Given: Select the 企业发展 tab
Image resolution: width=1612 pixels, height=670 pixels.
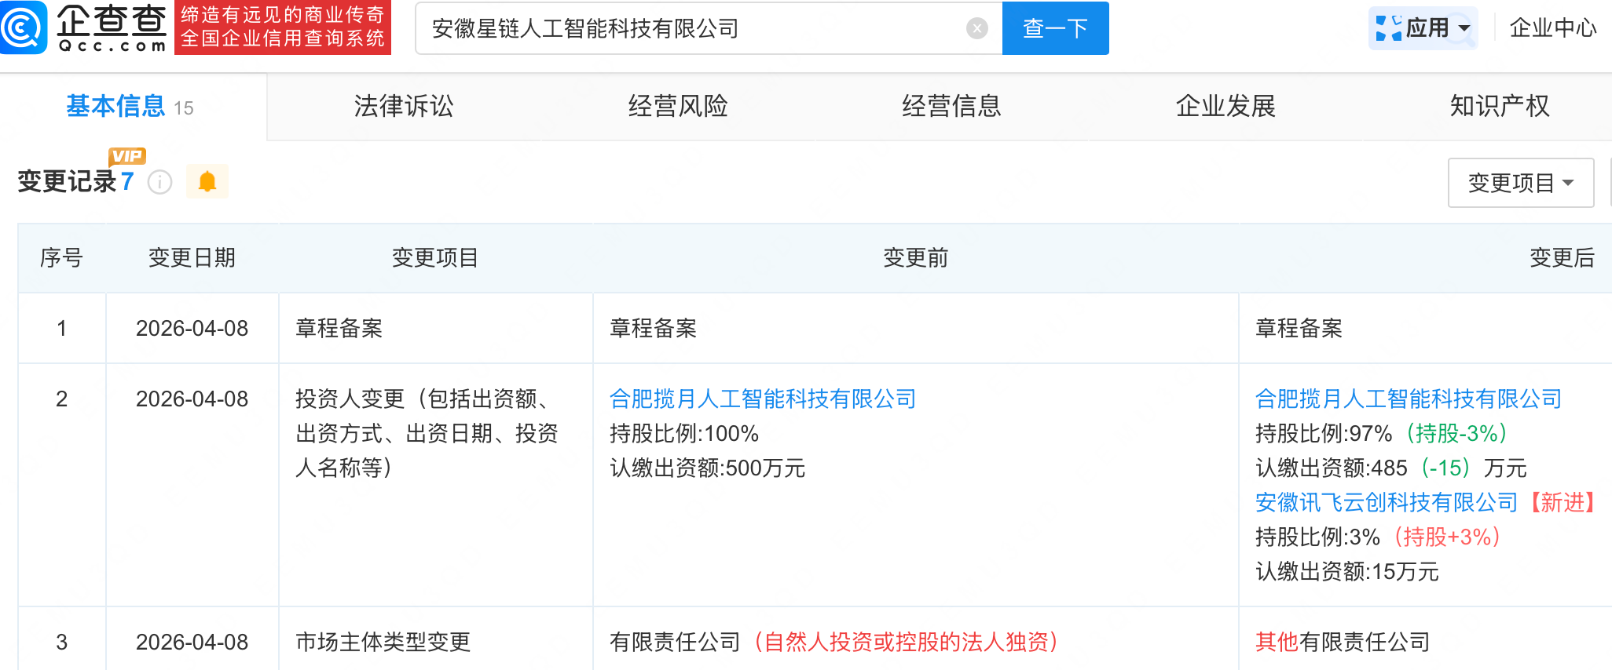Looking at the screenshot, I should (x=1225, y=106).
